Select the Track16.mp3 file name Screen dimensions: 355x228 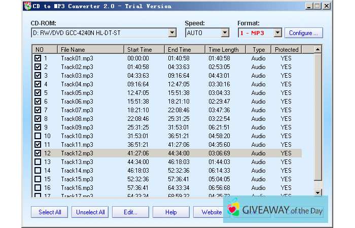click(x=77, y=188)
